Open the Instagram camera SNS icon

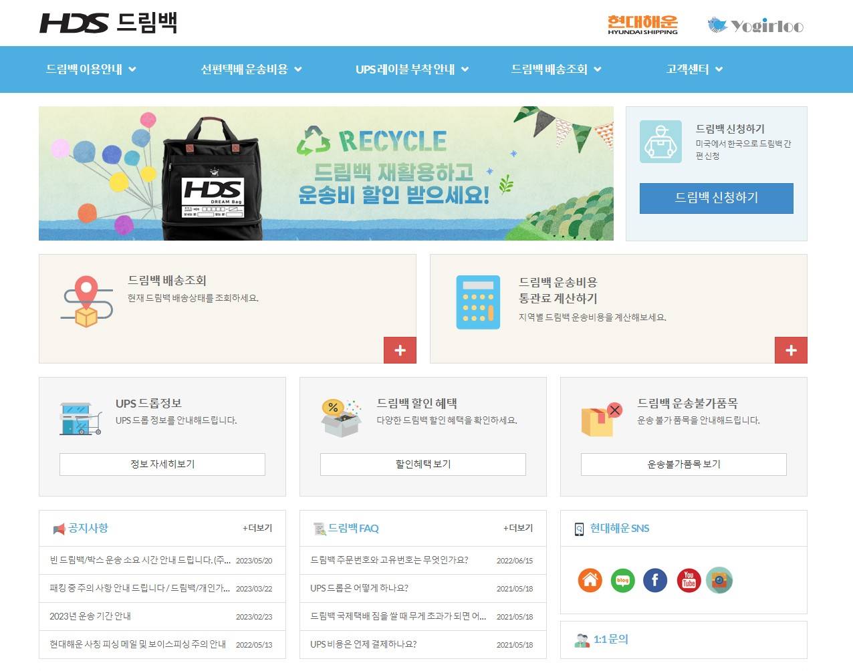(x=719, y=580)
